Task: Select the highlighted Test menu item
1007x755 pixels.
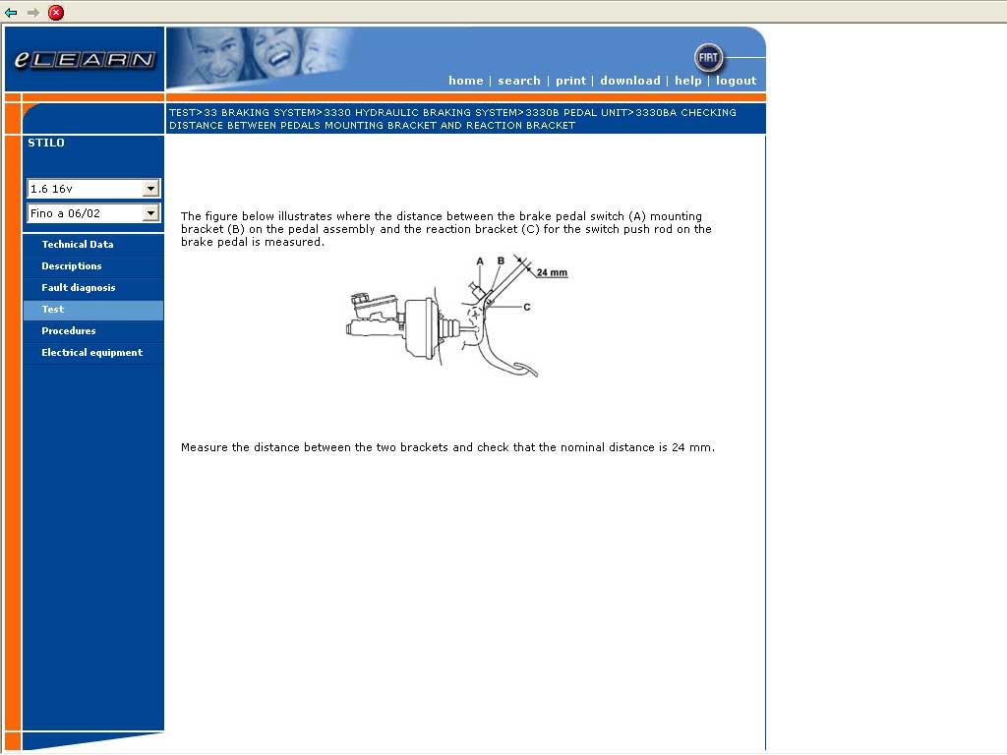Action: click(93, 310)
